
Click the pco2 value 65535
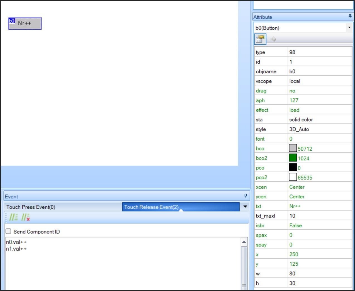click(305, 177)
